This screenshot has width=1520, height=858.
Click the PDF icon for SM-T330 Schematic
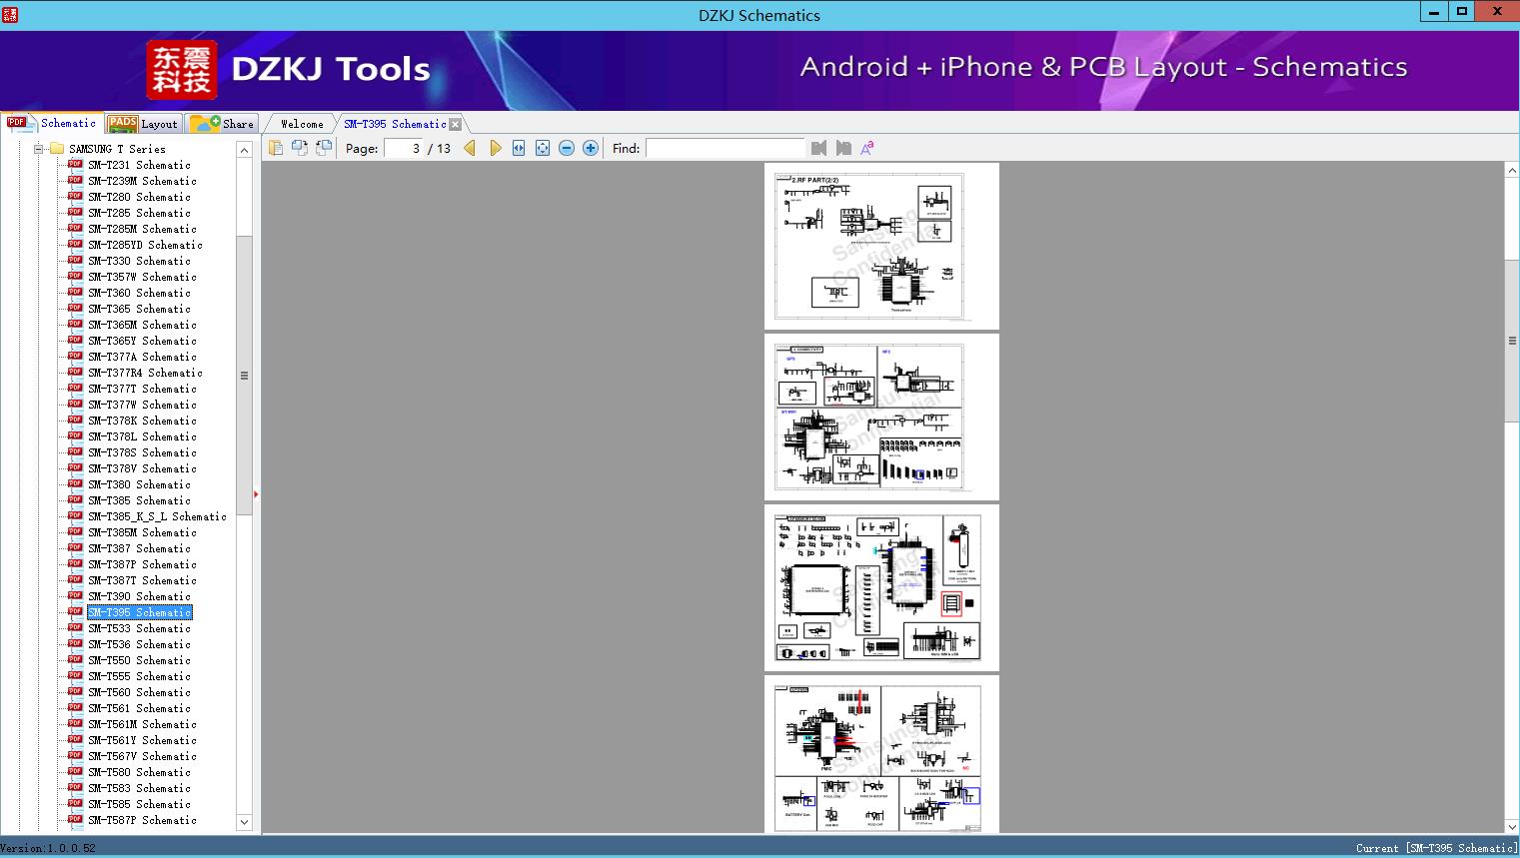click(x=75, y=260)
